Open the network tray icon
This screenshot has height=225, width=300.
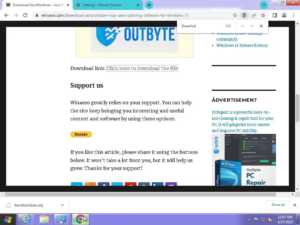point(263,219)
